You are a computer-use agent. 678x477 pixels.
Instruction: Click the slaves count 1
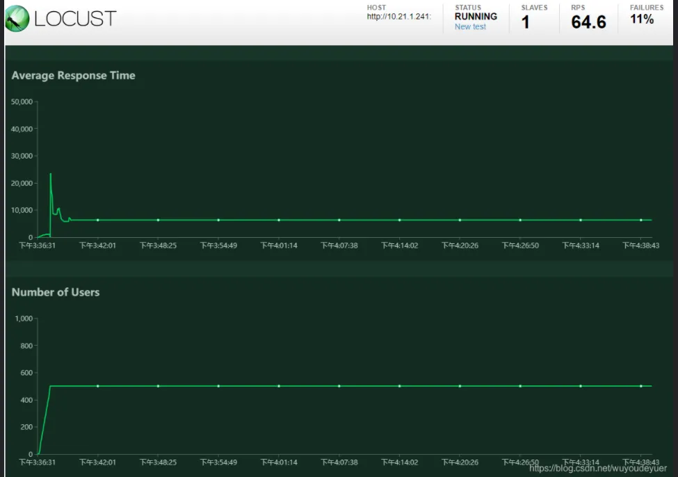[526, 22]
